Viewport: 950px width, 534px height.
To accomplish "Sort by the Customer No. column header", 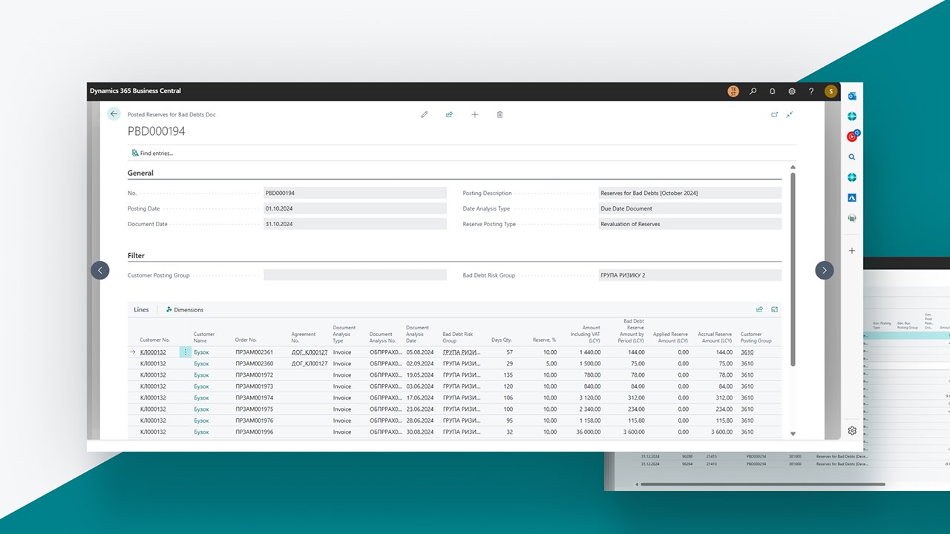I will 155,340.
